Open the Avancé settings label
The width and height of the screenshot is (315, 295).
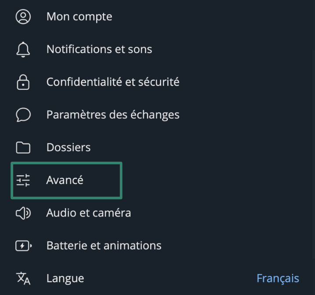click(x=65, y=180)
